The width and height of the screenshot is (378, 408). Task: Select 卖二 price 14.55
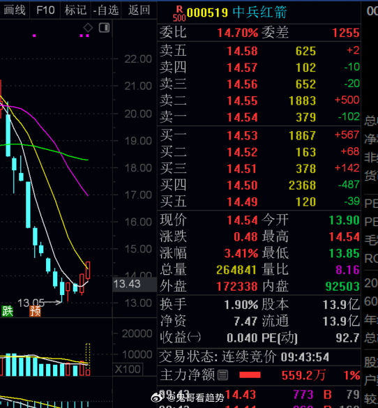pos(242,100)
